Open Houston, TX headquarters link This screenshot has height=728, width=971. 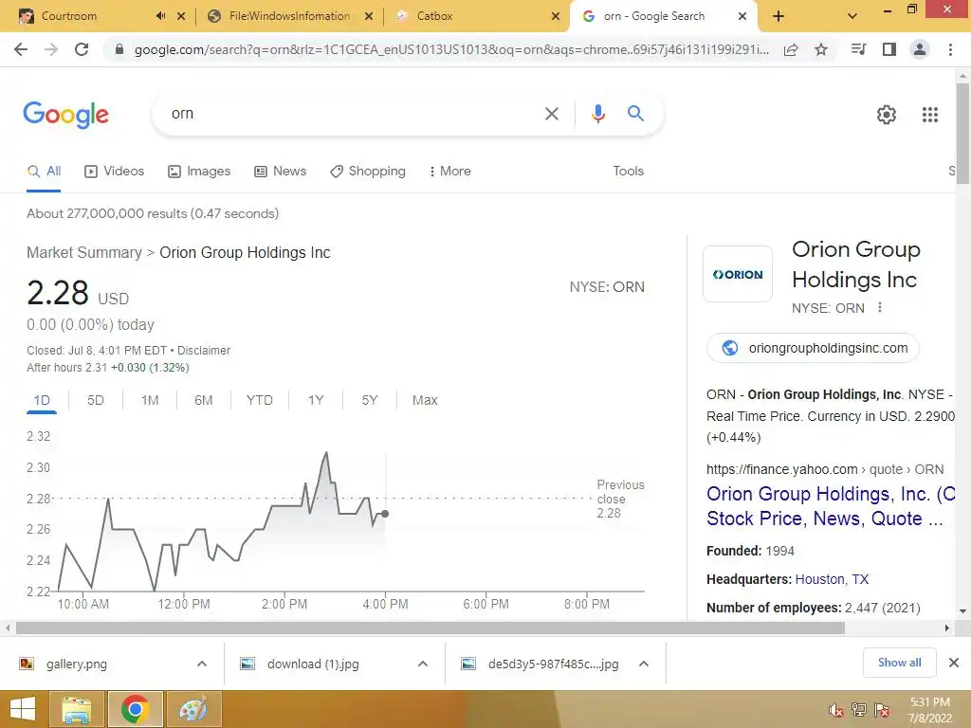point(832,579)
